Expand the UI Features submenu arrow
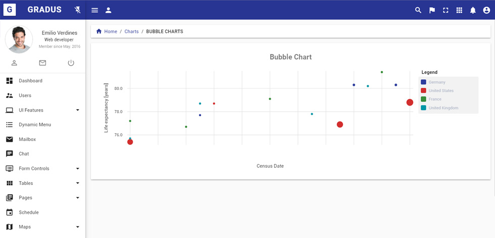 pos(78,110)
